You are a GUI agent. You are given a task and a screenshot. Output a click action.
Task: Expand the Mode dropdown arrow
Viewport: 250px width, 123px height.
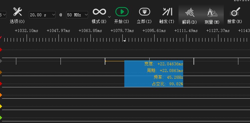pyautogui.click(x=109, y=16)
